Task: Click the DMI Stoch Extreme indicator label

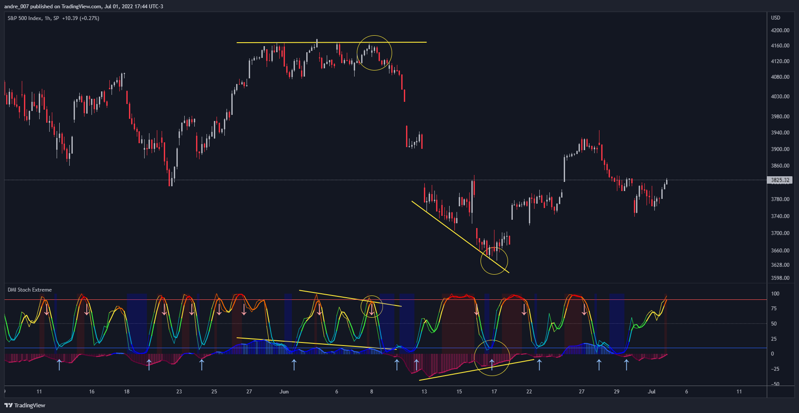Action: click(x=30, y=290)
